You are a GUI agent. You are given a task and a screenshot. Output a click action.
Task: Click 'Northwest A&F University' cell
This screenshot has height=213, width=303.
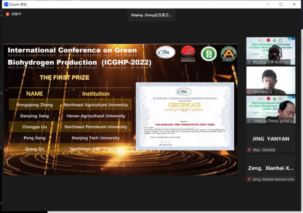point(96,149)
